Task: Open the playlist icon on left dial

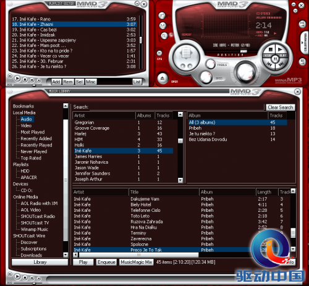Action: coord(186,53)
